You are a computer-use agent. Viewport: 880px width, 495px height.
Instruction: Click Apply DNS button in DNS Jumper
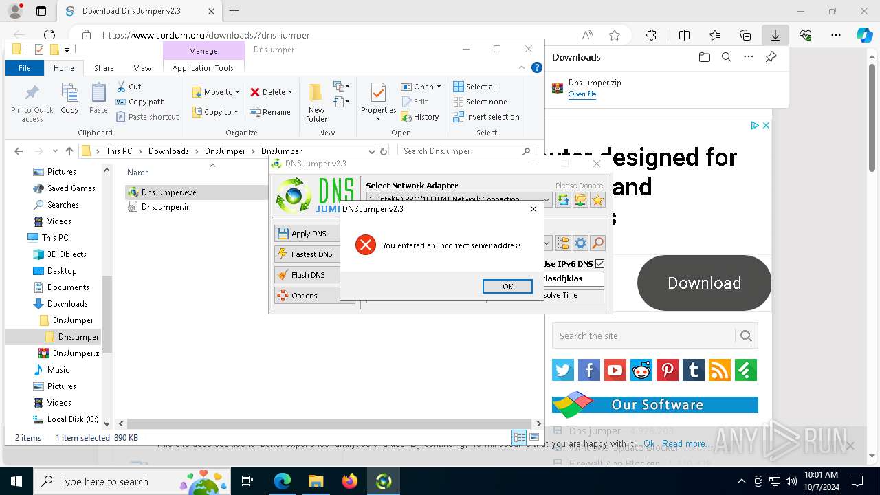(x=314, y=234)
